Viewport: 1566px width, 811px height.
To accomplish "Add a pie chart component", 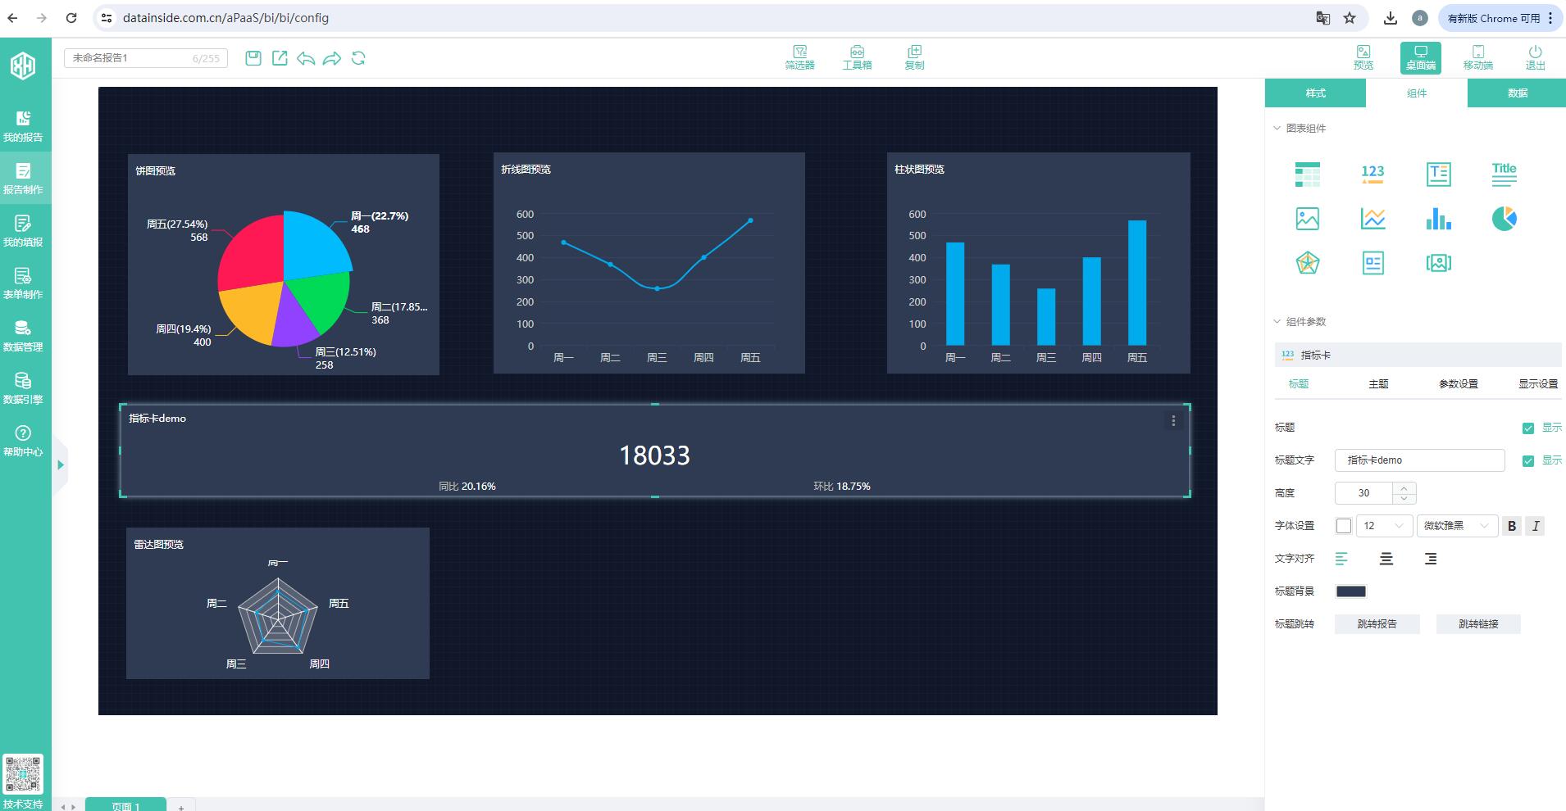I will point(1504,219).
